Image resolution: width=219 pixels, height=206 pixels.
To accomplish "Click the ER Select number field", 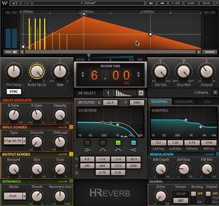I will click(x=108, y=93).
